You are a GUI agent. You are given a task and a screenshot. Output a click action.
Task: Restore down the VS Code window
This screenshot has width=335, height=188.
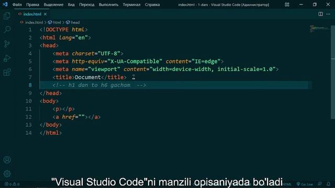[315, 5]
